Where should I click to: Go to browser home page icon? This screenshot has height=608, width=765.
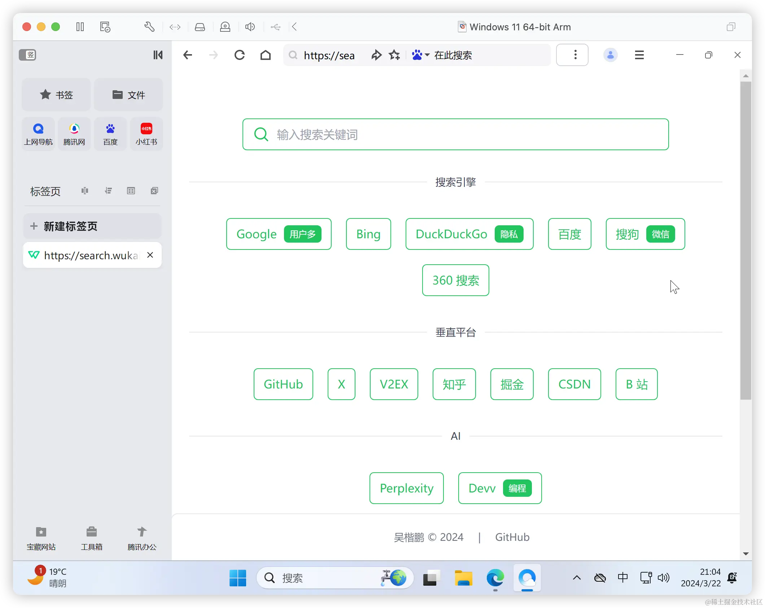click(x=266, y=55)
